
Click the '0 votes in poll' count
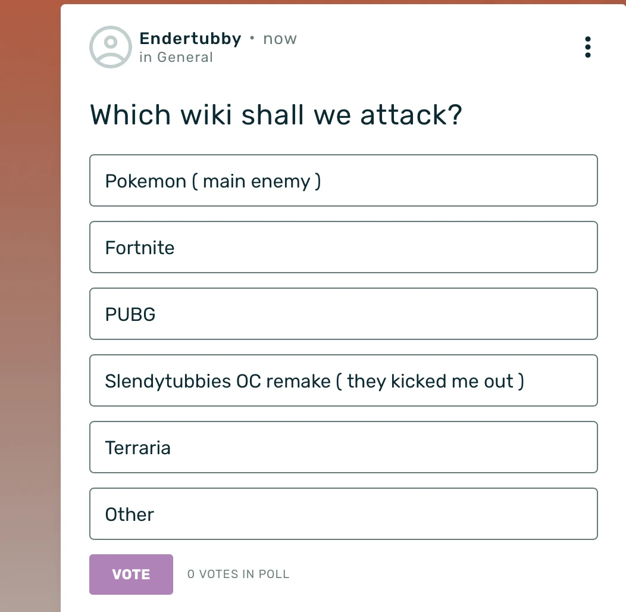[238, 574]
